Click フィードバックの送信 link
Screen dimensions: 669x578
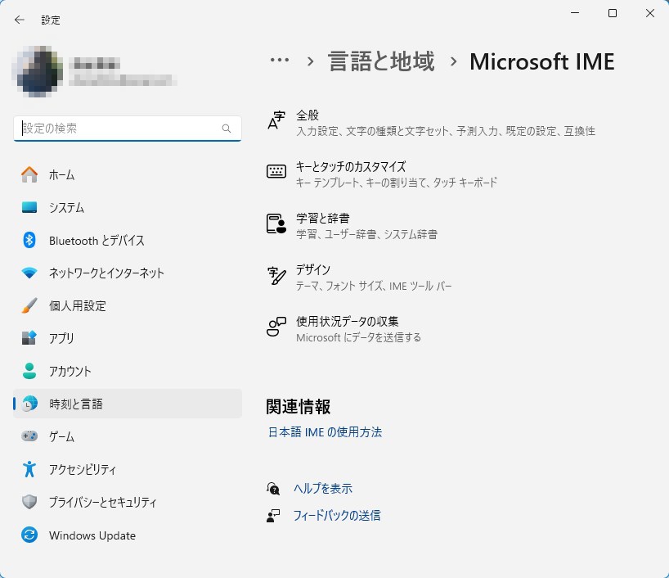(336, 516)
